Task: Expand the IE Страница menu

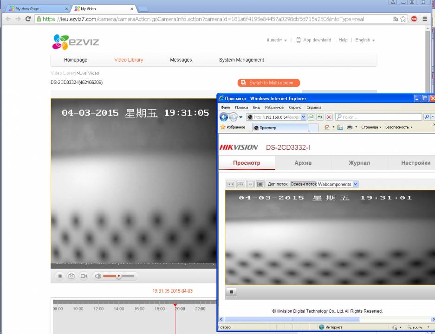Action: pyautogui.click(x=371, y=127)
